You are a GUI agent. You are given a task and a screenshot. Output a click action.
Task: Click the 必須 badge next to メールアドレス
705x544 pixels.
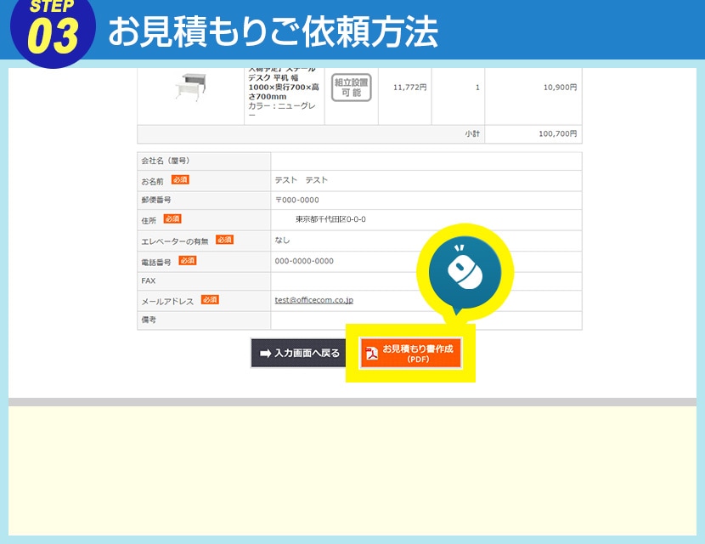210,300
